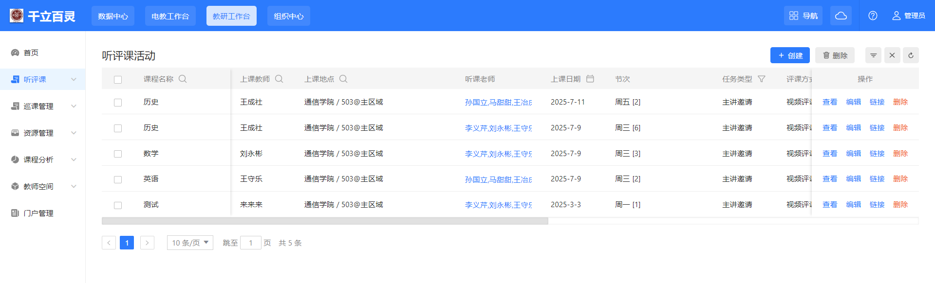935x283 pixels.
Task: Select the checkbox for the 英语 row
Action: coord(118,180)
